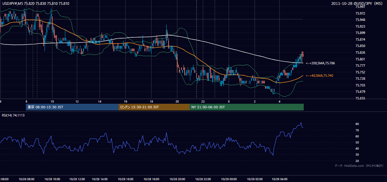
Task: Click the 東京 08:00-15:30 JST session bar
Action: tap(72, 107)
